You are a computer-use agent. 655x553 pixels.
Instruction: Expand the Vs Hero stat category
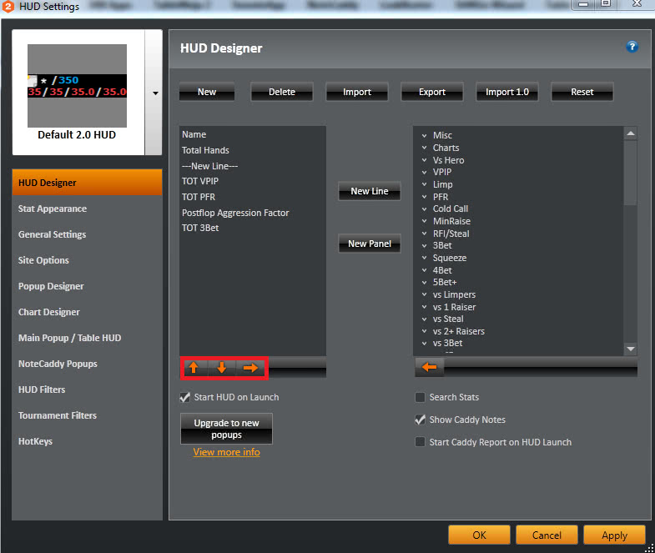point(425,160)
